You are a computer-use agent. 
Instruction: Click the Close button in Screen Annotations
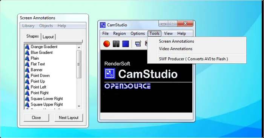(x=36, y=118)
